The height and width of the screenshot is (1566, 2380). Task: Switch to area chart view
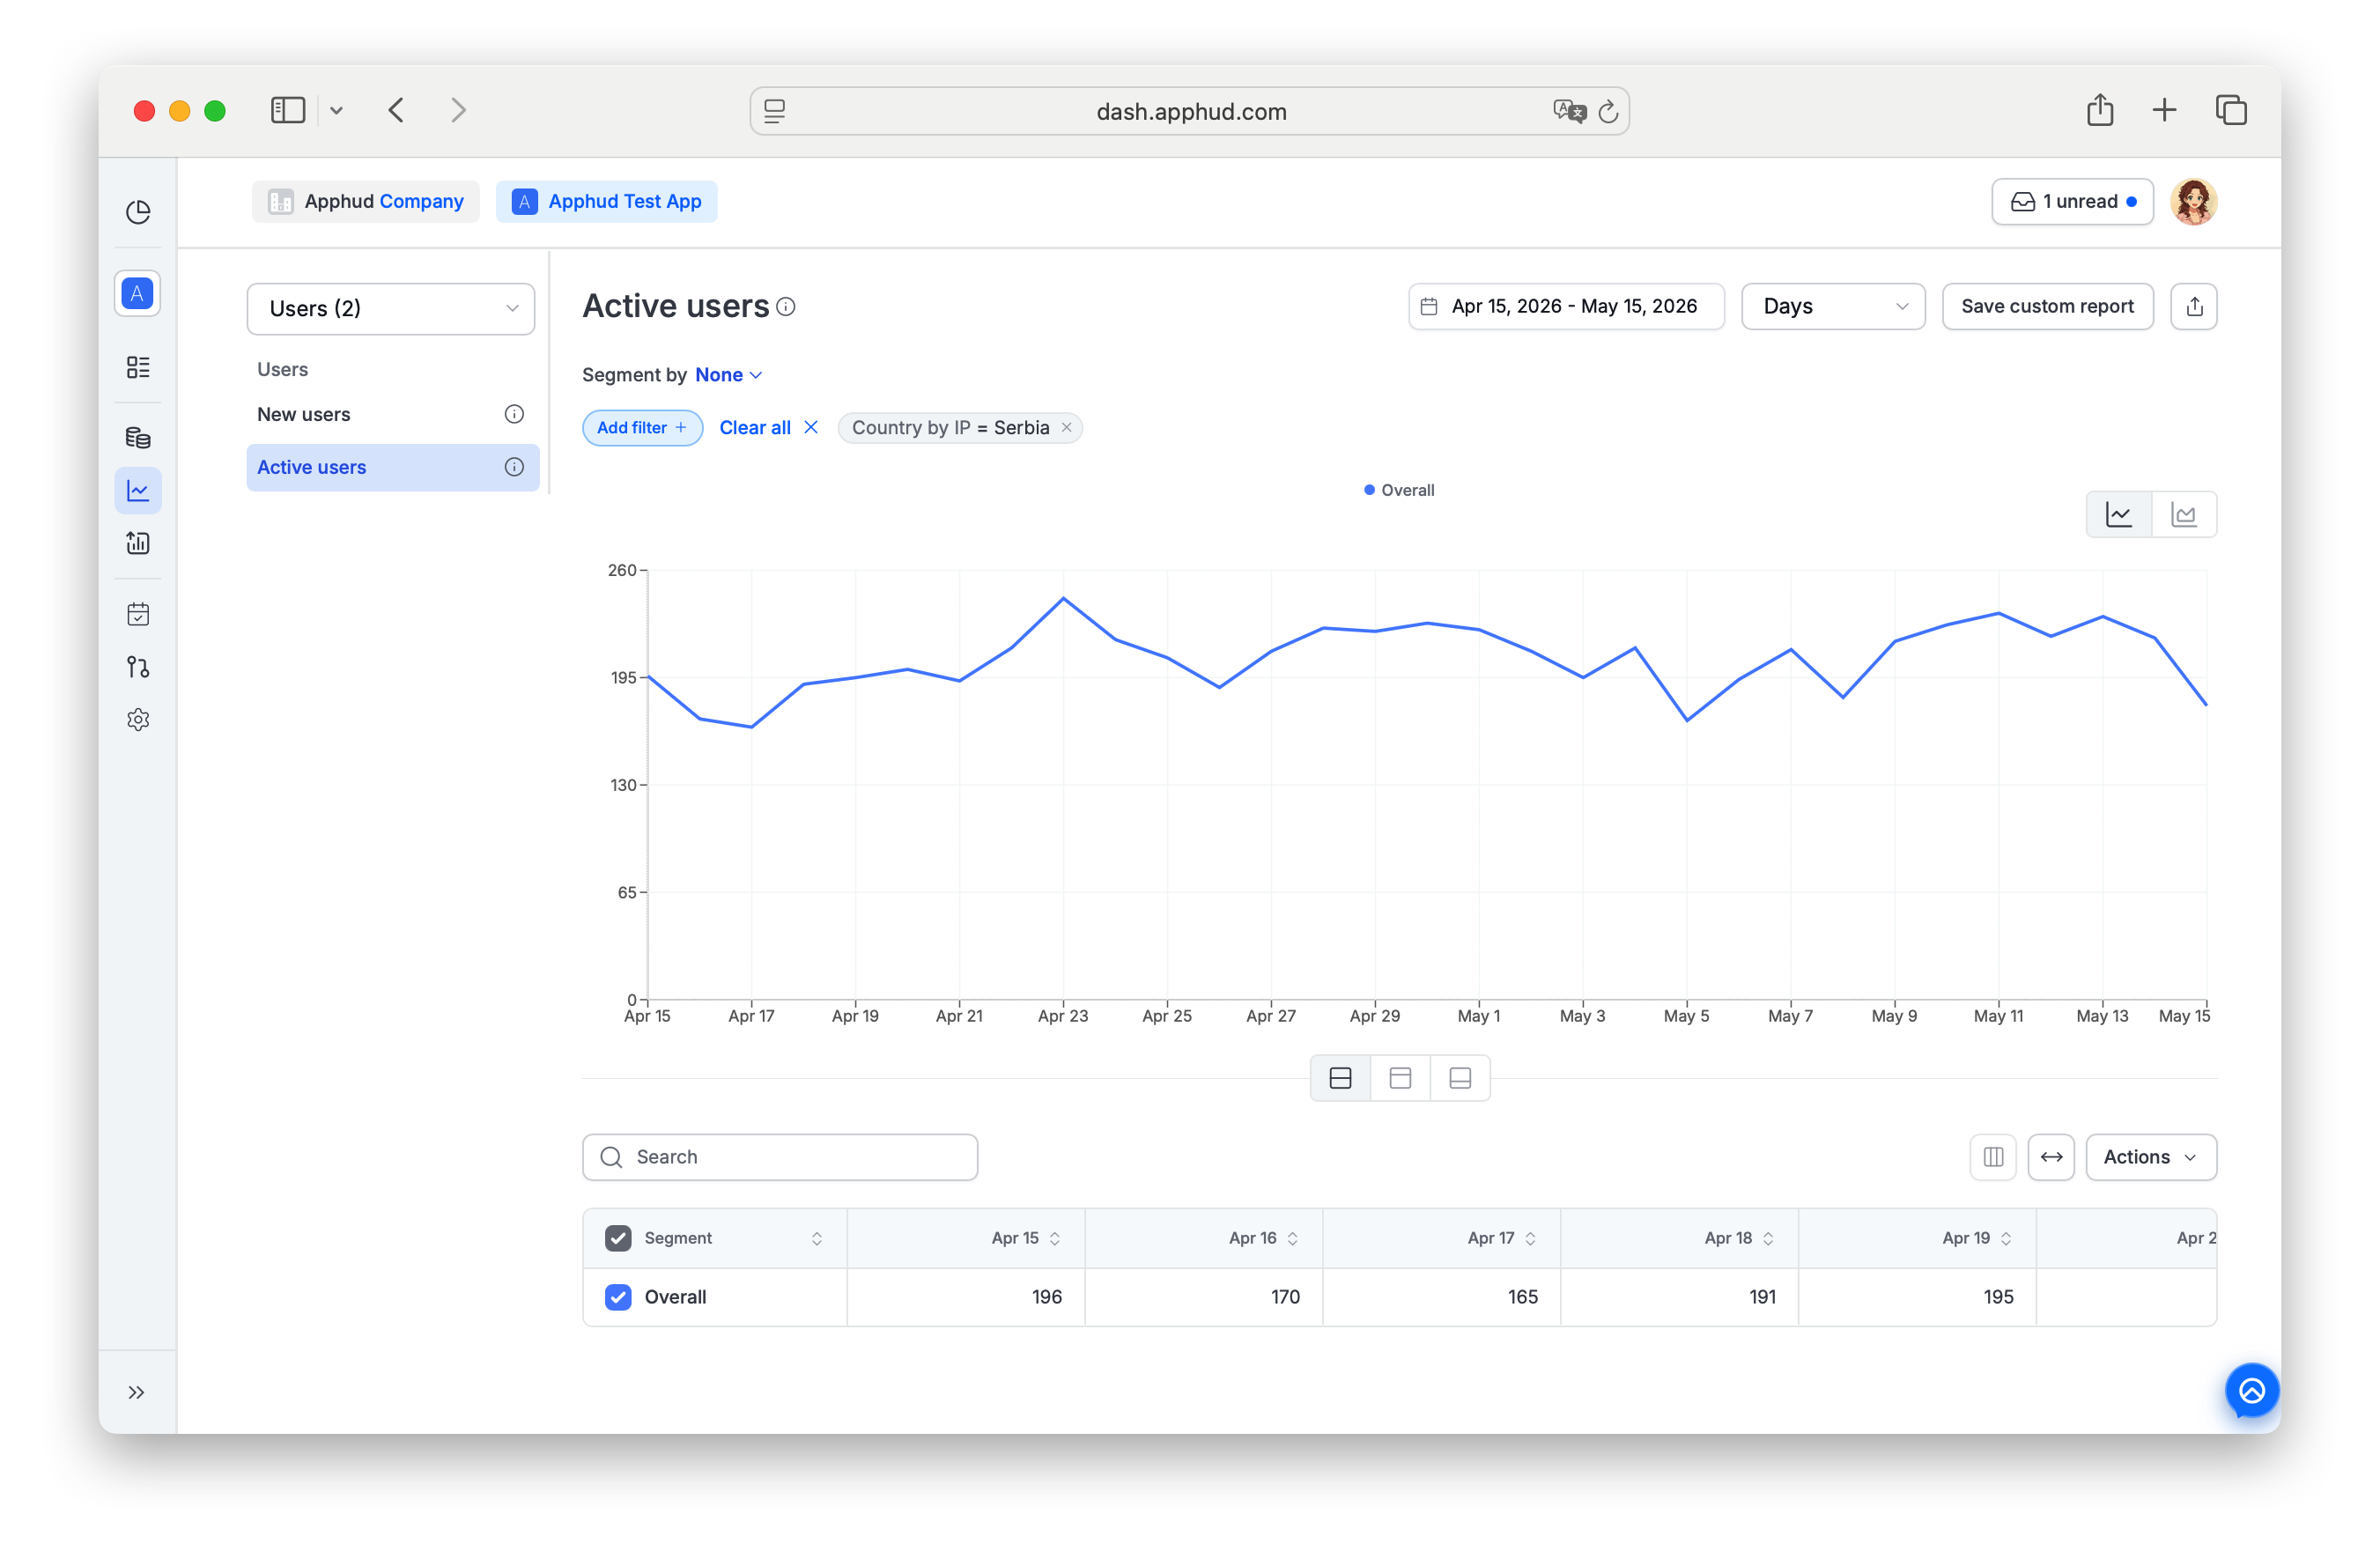click(2184, 515)
